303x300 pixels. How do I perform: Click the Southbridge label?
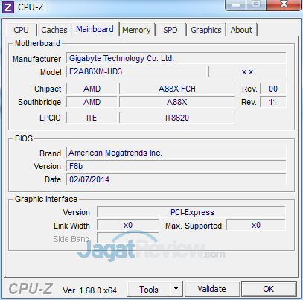39,103
